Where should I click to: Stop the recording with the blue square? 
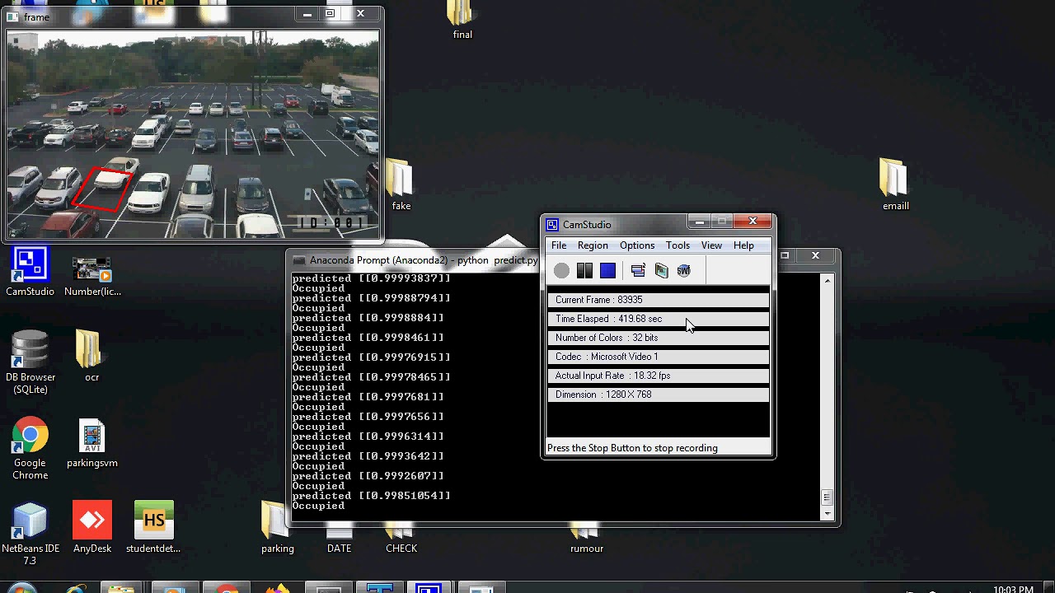pos(607,270)
